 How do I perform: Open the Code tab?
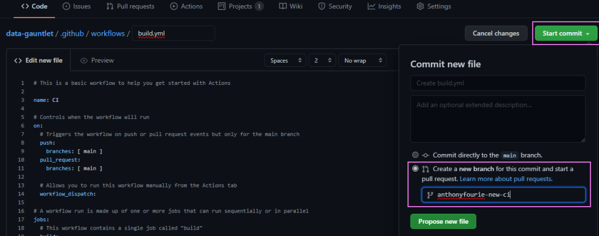click(x=34, y=6)
